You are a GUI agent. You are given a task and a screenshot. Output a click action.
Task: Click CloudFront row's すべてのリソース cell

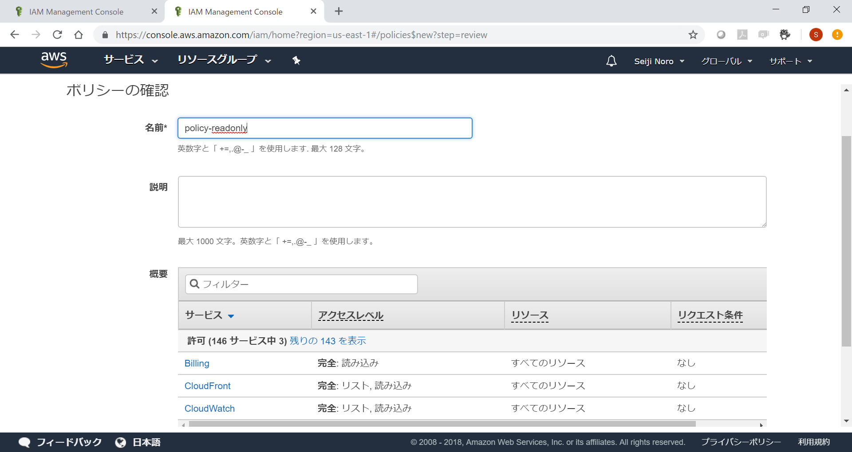click(x=548, y=386)
